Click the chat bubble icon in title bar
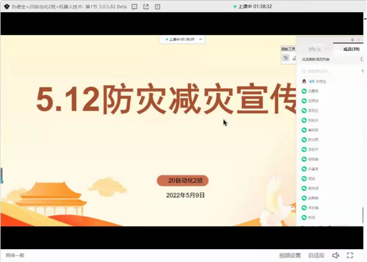The height and width of the screenshot is (262, 367). 134,7
